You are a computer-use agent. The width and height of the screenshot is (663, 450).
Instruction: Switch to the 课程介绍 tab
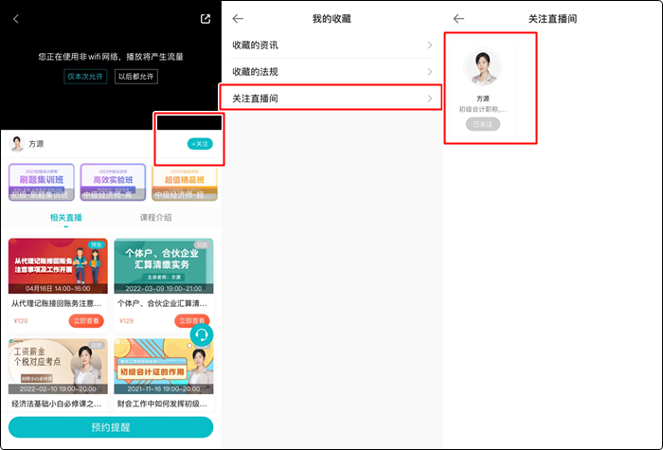tap(156, 217)
